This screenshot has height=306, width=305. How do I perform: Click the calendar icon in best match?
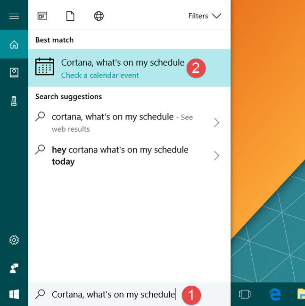pos(45,67)
